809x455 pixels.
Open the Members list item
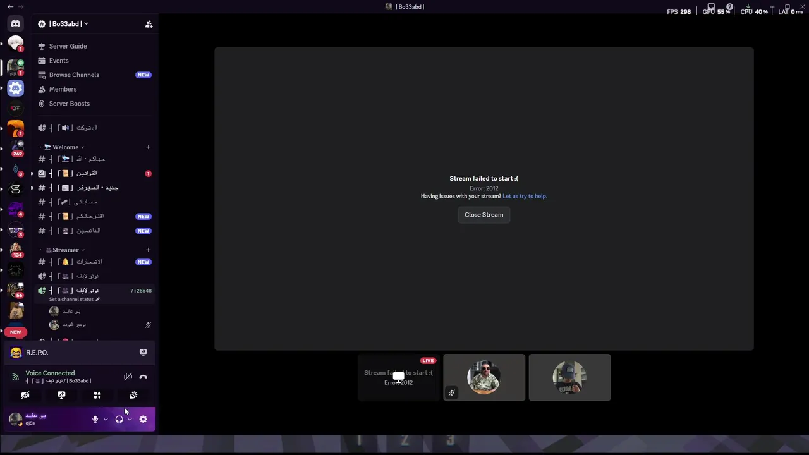(x=95, y=89)
